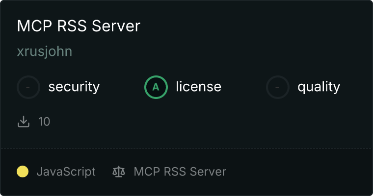This screenshot has height=196, width=373.
Task: Open the MCP RSS Server card title
Action: click(79, 26)
